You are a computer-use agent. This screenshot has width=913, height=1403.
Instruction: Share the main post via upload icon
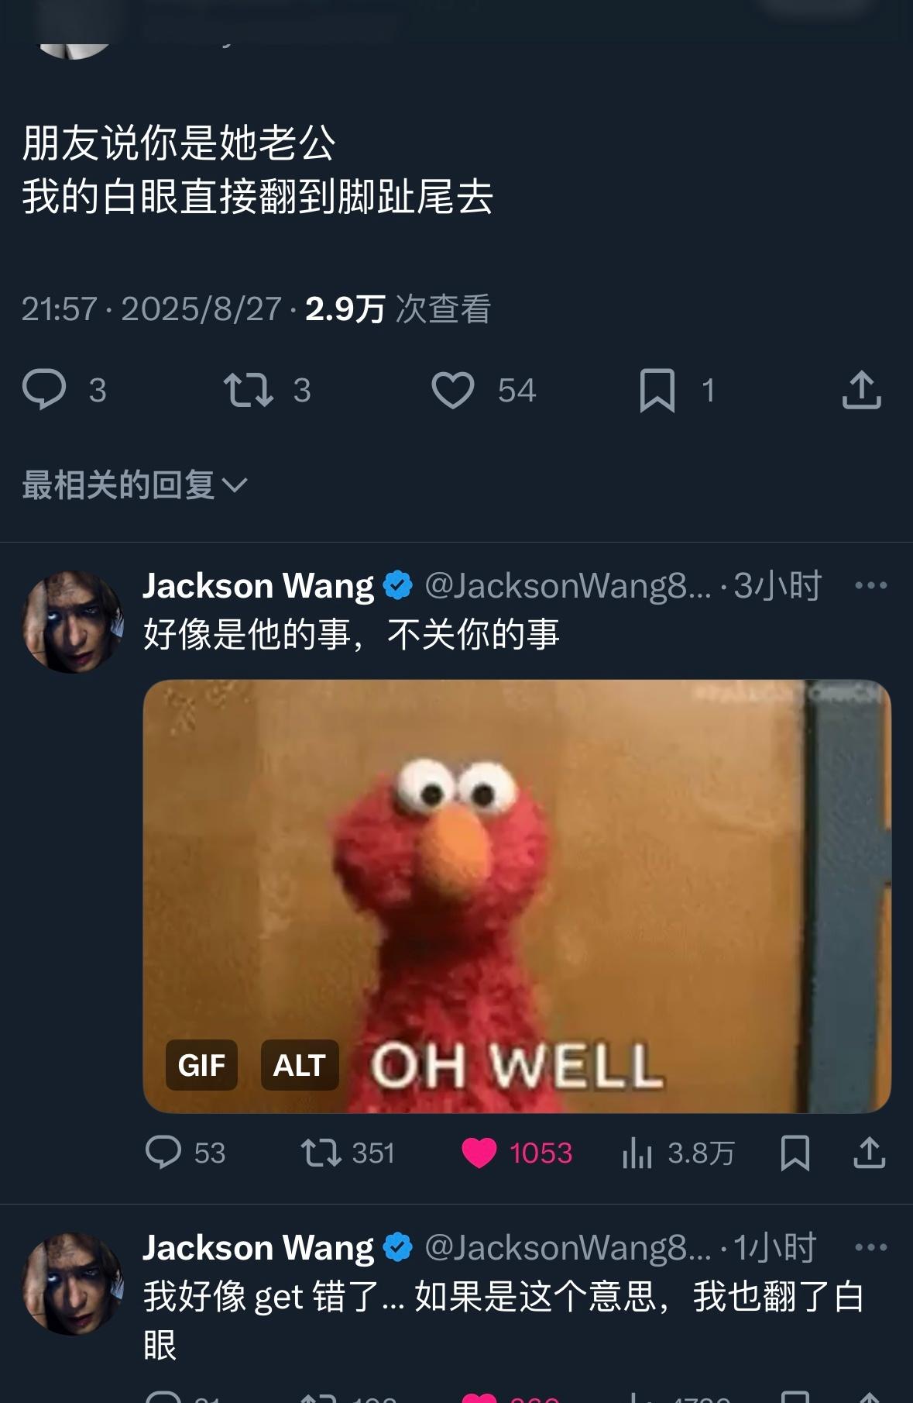coord(861,389)
